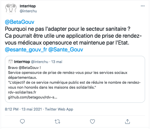The image size is (152, 129).
Task: Open the quoted tweet's 13 mai date
Action: pos(57,62)
